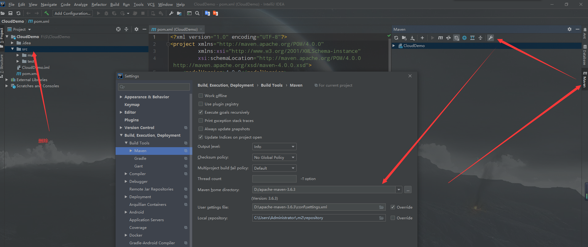Click the green Build Project hammer icon
The height and width of the screenshot is (247, 588).
point(46,13)
